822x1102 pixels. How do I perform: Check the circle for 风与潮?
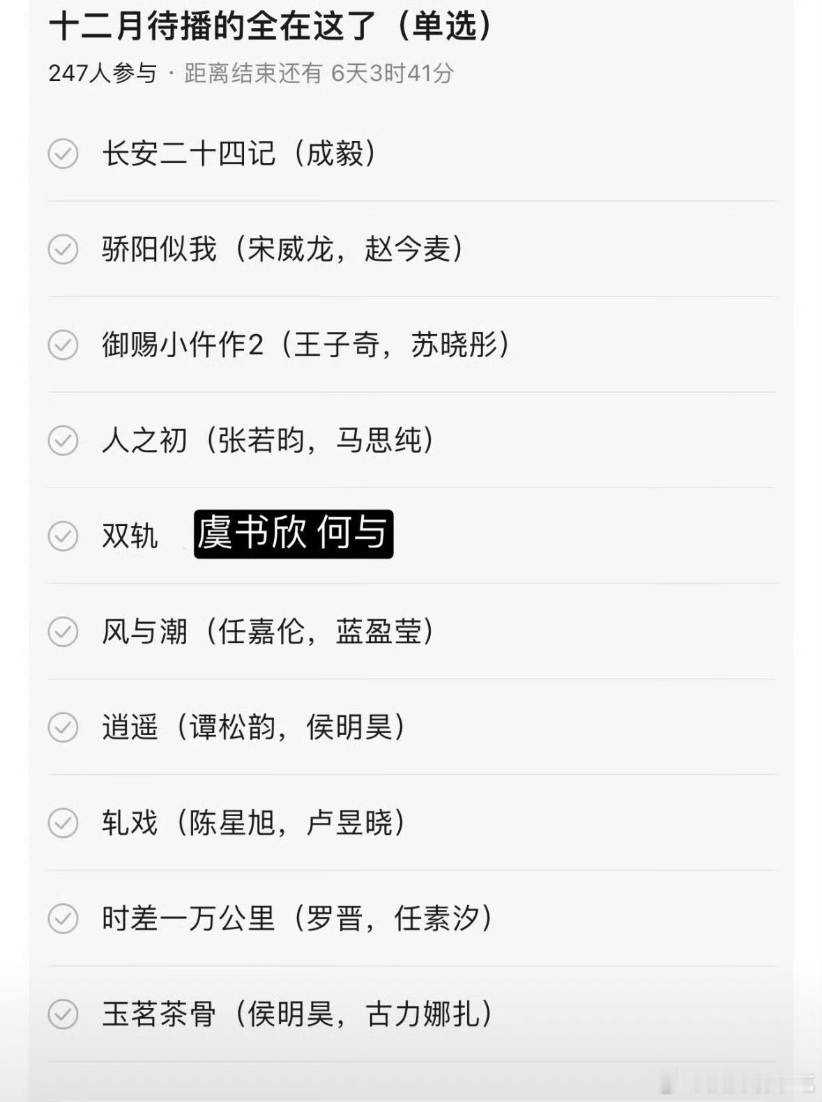63,631
